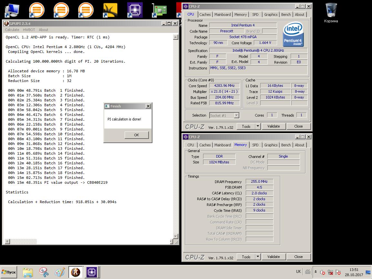The image size is (372, 279).
Task: Click Validate in the lower CPU-Z window
Action: (x=274, y=257)
